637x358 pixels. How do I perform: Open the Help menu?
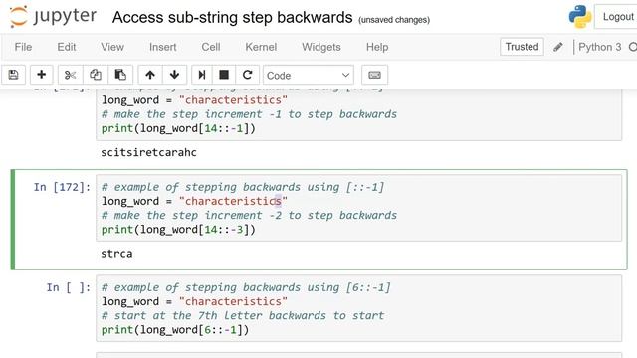377,47
